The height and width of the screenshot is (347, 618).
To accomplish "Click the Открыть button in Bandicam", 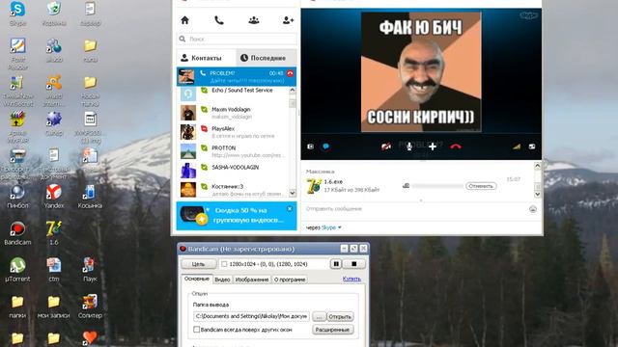I will tap(340, 316).
